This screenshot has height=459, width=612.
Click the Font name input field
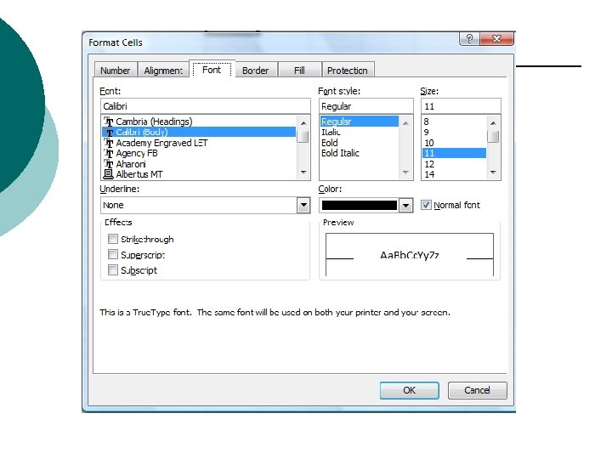click(x=206, y=106)
